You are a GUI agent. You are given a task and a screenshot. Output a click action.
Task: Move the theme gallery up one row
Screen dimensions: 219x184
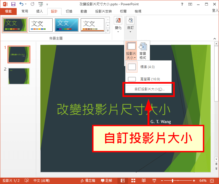[108, 20]
